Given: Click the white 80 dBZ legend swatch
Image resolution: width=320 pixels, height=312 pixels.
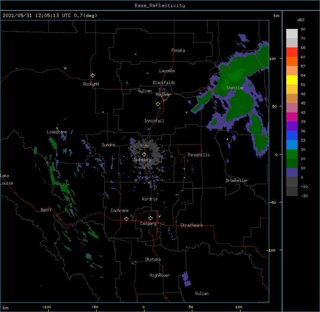Looking at the screenshot, I should click(x=292, y=34).
